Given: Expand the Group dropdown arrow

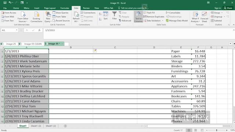Looking at the screenshot, I should (222, 13).
